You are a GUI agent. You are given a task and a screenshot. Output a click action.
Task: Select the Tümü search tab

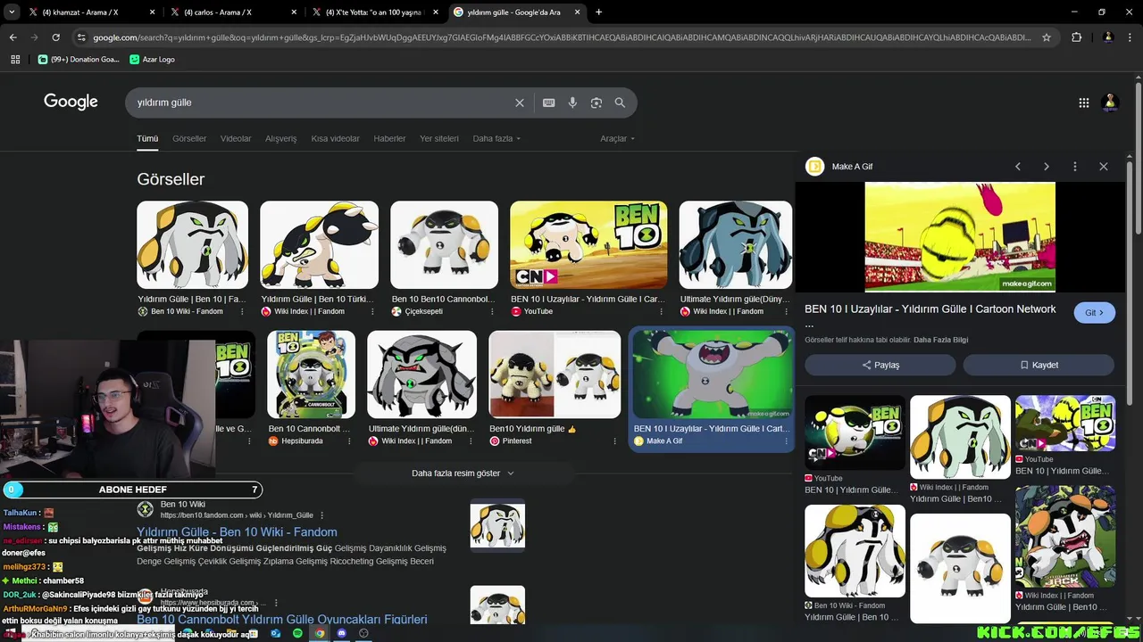[x=147, y=138]
